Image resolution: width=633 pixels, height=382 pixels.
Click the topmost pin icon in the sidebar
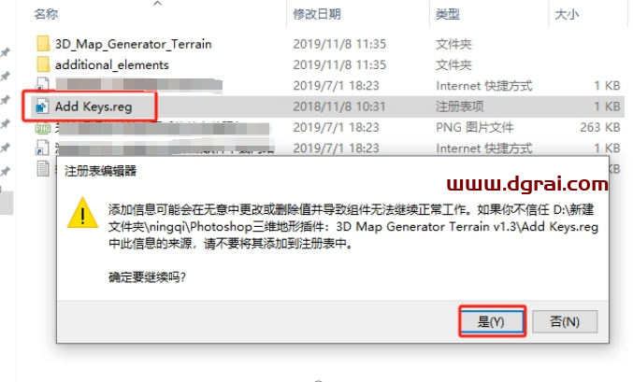6,52
